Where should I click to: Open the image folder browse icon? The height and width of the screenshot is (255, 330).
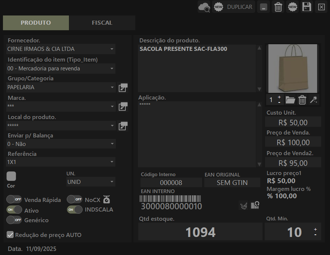coord(291,100)
